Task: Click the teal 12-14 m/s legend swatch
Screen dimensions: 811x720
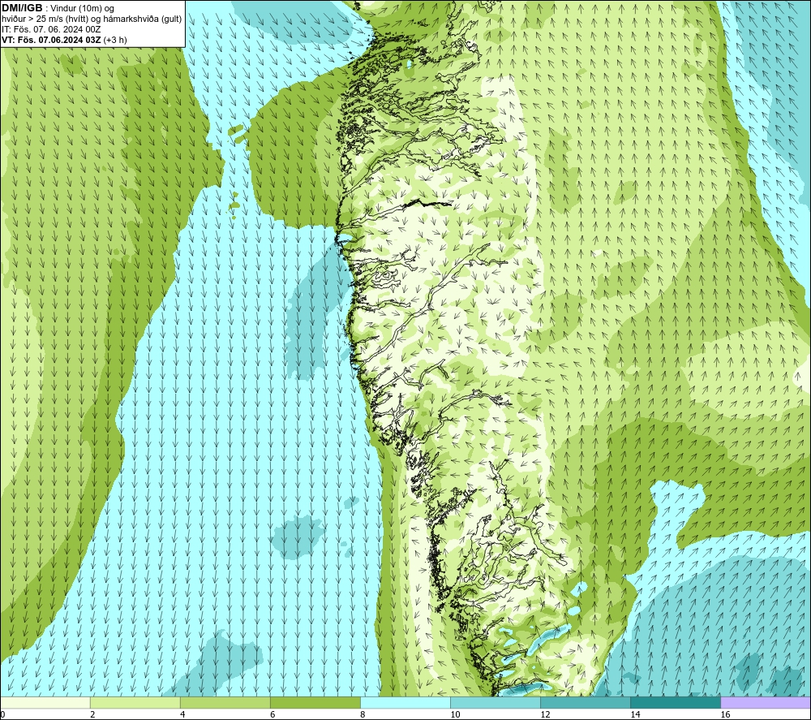Action: coord(586,702)
